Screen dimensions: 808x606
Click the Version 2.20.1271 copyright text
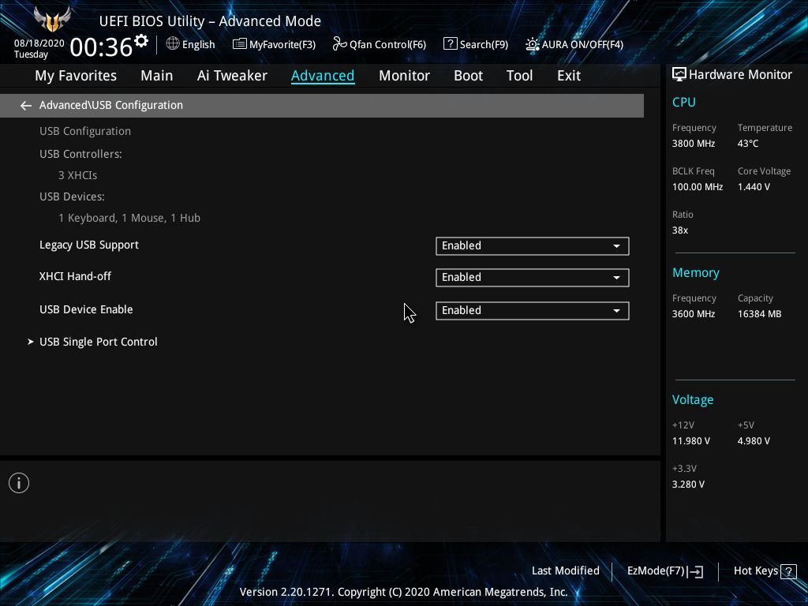click(x=403, y=592)
